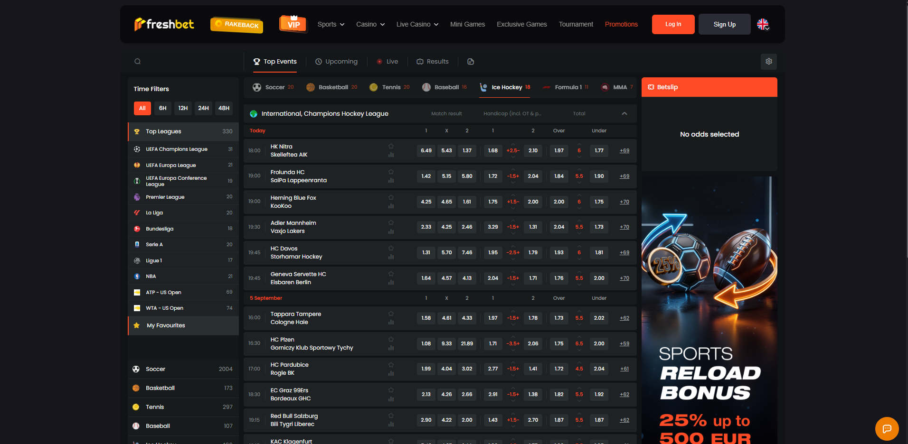Show statistics for Adler Mannheim match
This screenshot has width=908, height=444.
(391, 232)
